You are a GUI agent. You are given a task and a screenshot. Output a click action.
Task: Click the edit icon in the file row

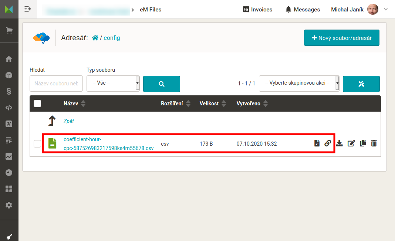click(351, 143)
